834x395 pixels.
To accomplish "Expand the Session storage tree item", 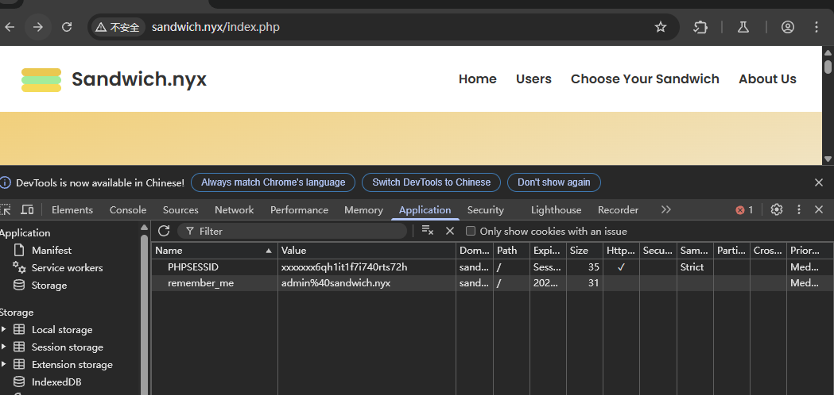I will point(4,347).
